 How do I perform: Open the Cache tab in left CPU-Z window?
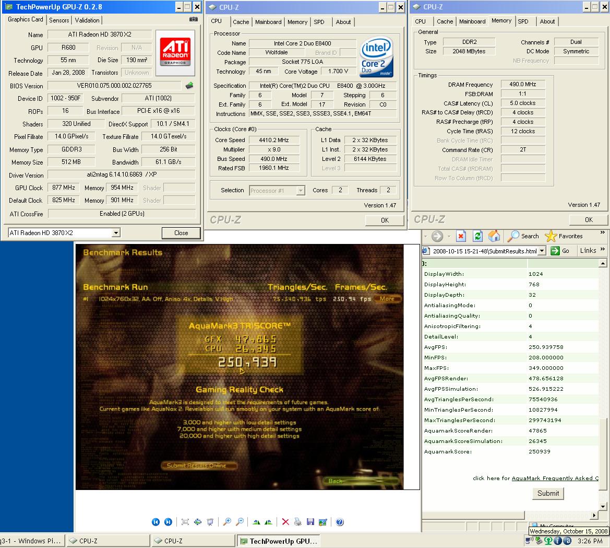tap(241, 22)
